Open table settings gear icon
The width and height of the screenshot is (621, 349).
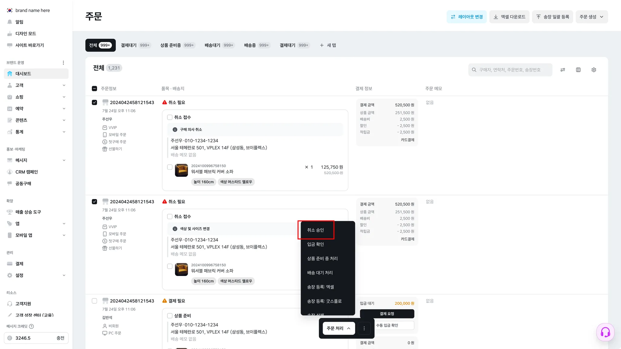point(594,70)
